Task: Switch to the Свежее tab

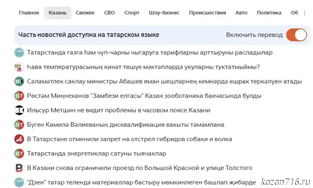Action: click(85, 13)
